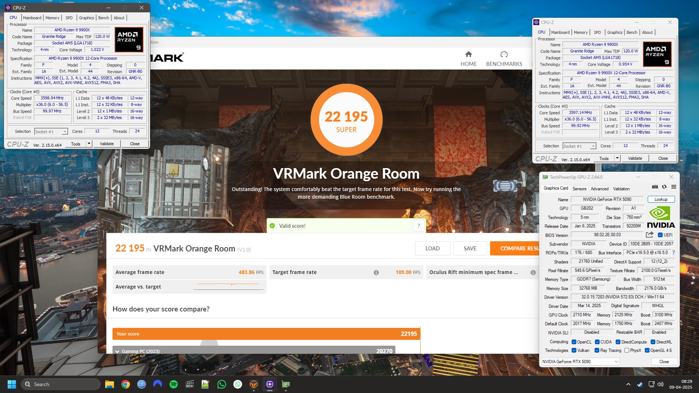Click the SAVE button in VRMark
The image size is (699, 393).
(x=470, y=248)
